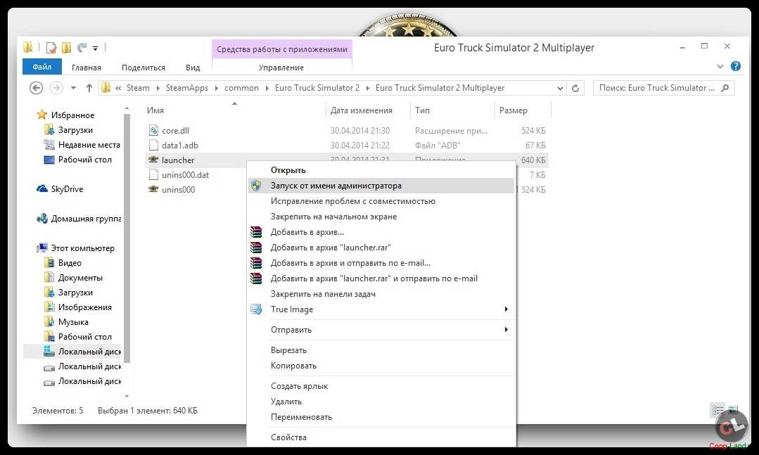The image size is (759, 455).
Task: Click the launcher file name in the list
Action: (178, 160)
